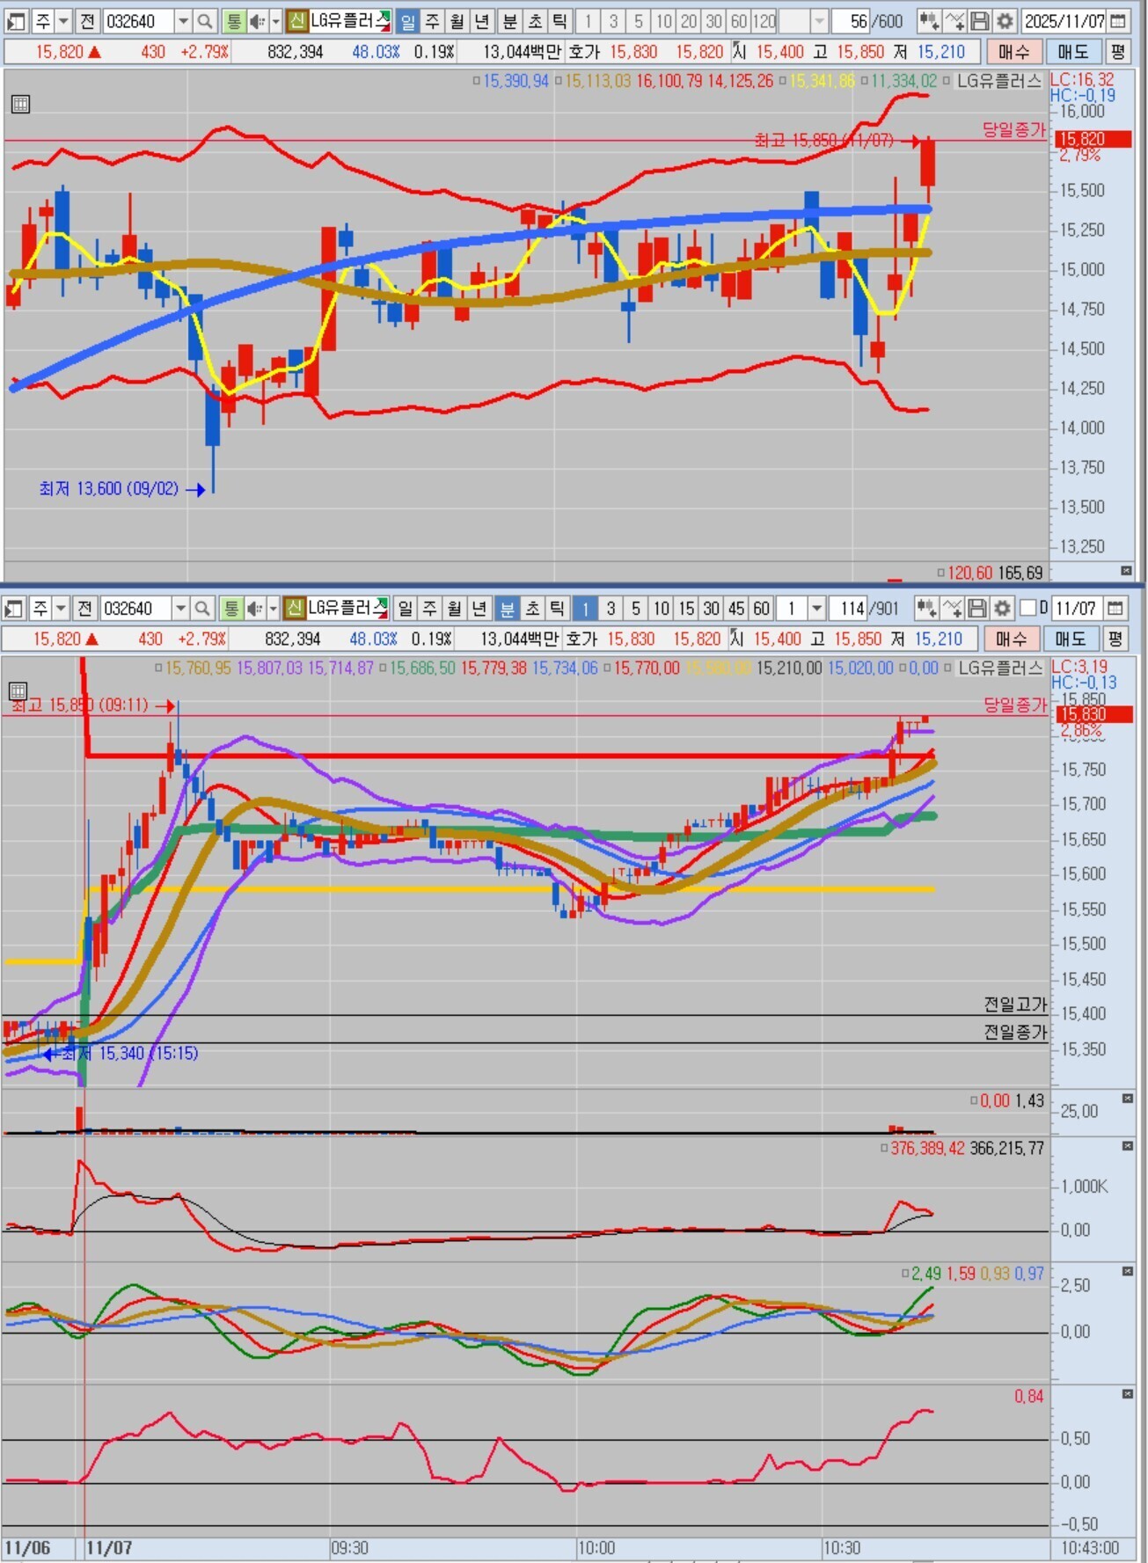Click the line chart icon in the lower toolbar
The width and height of the screenshot is (1148, 1563).
pos(952,608)
